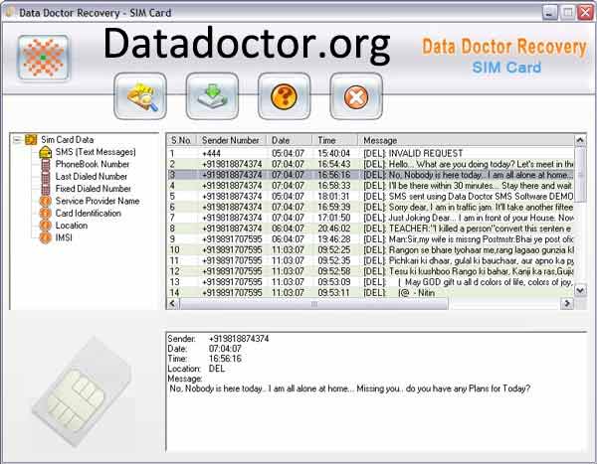This screenshot has width=597, height=464.
Task: Select row 12 'Tesu ki kushboo' message
Action: pos(370,271)
